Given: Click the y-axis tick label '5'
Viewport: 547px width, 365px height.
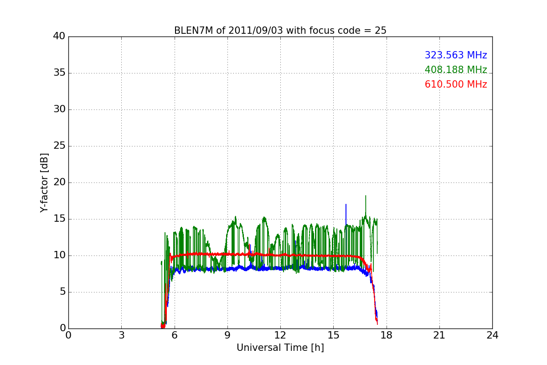Looking at the screenshot, I should 62,292.
